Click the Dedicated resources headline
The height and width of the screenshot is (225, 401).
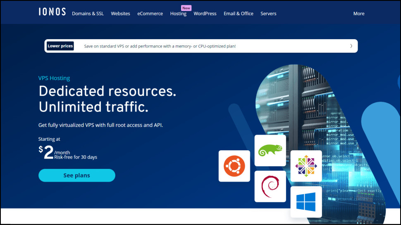click(x=107, y=91)
